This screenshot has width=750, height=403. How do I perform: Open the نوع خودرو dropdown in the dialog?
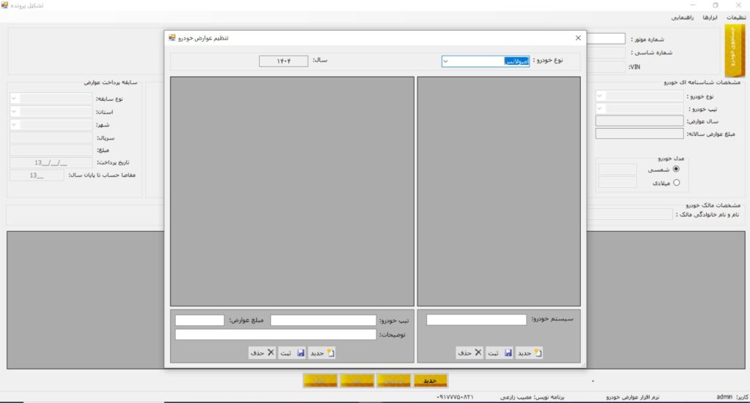point(446,61)
